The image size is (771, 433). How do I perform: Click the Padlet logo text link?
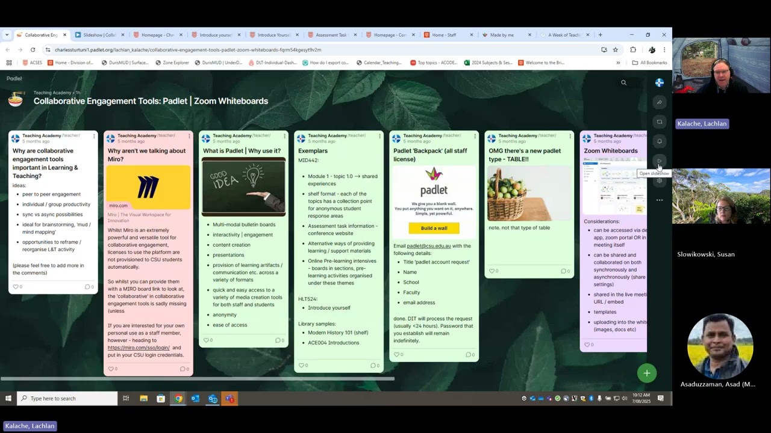(x=14, y=78)
